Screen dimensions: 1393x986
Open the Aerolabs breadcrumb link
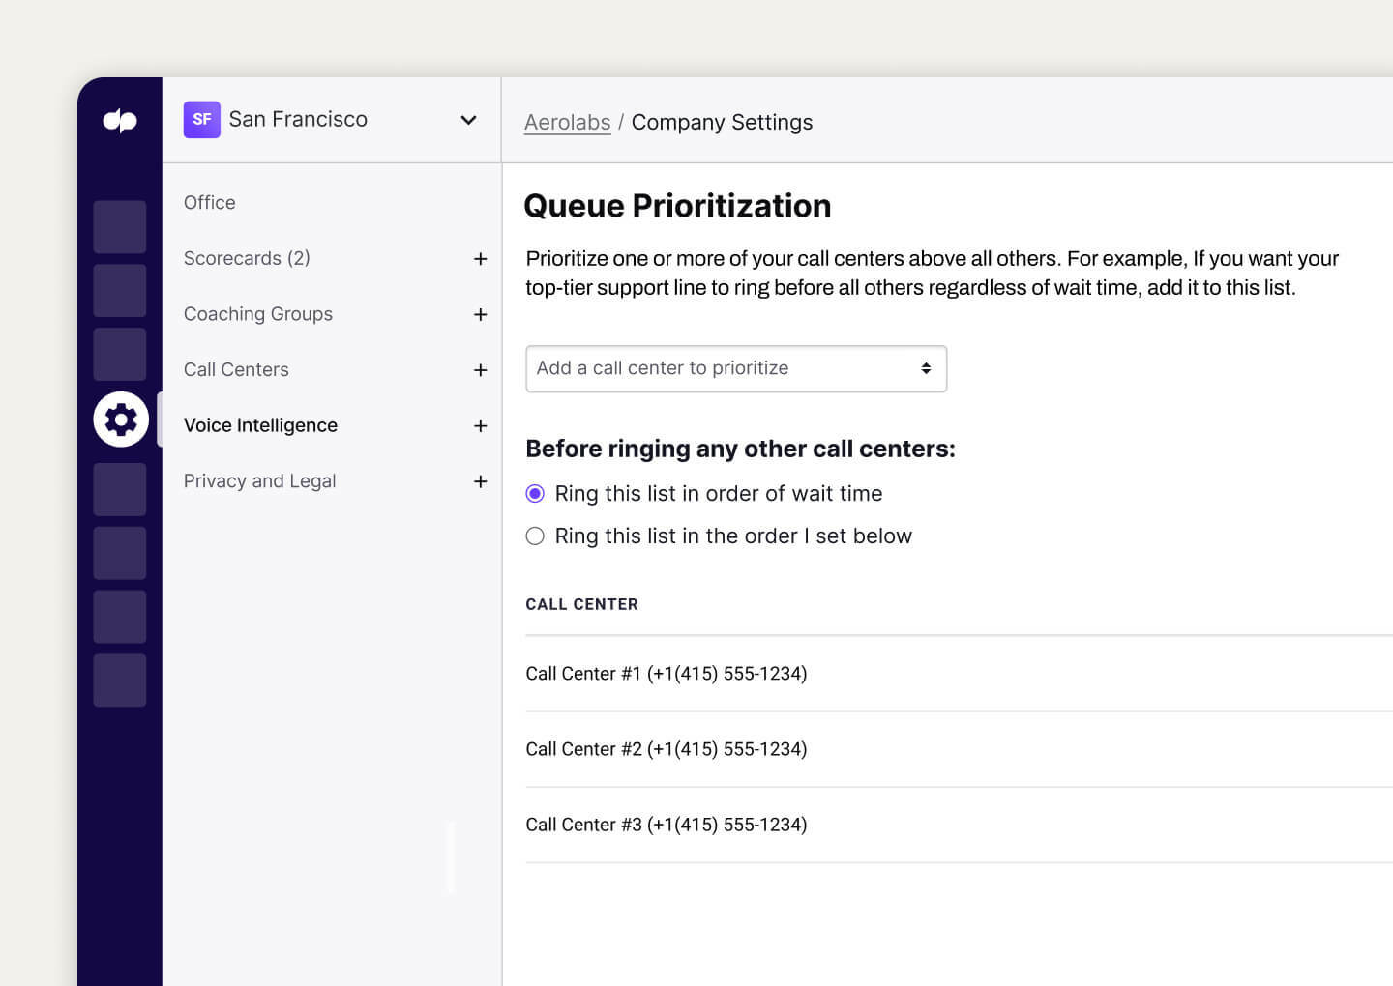tap(567, 122)
